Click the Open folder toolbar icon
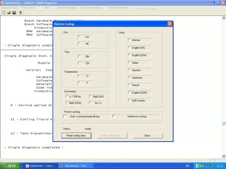 pos(9,13)
